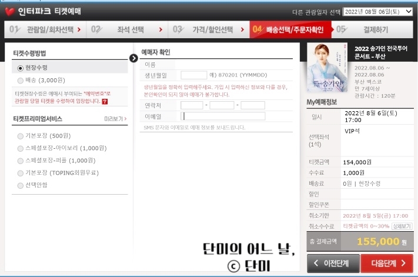Focus the last 연락처 phone field
Image resolution: width=418 pixels, height=277 pixels.
253,105
